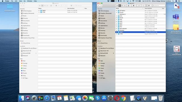Open the Dropbox toolbar dropdown in right window

[150, 6]
